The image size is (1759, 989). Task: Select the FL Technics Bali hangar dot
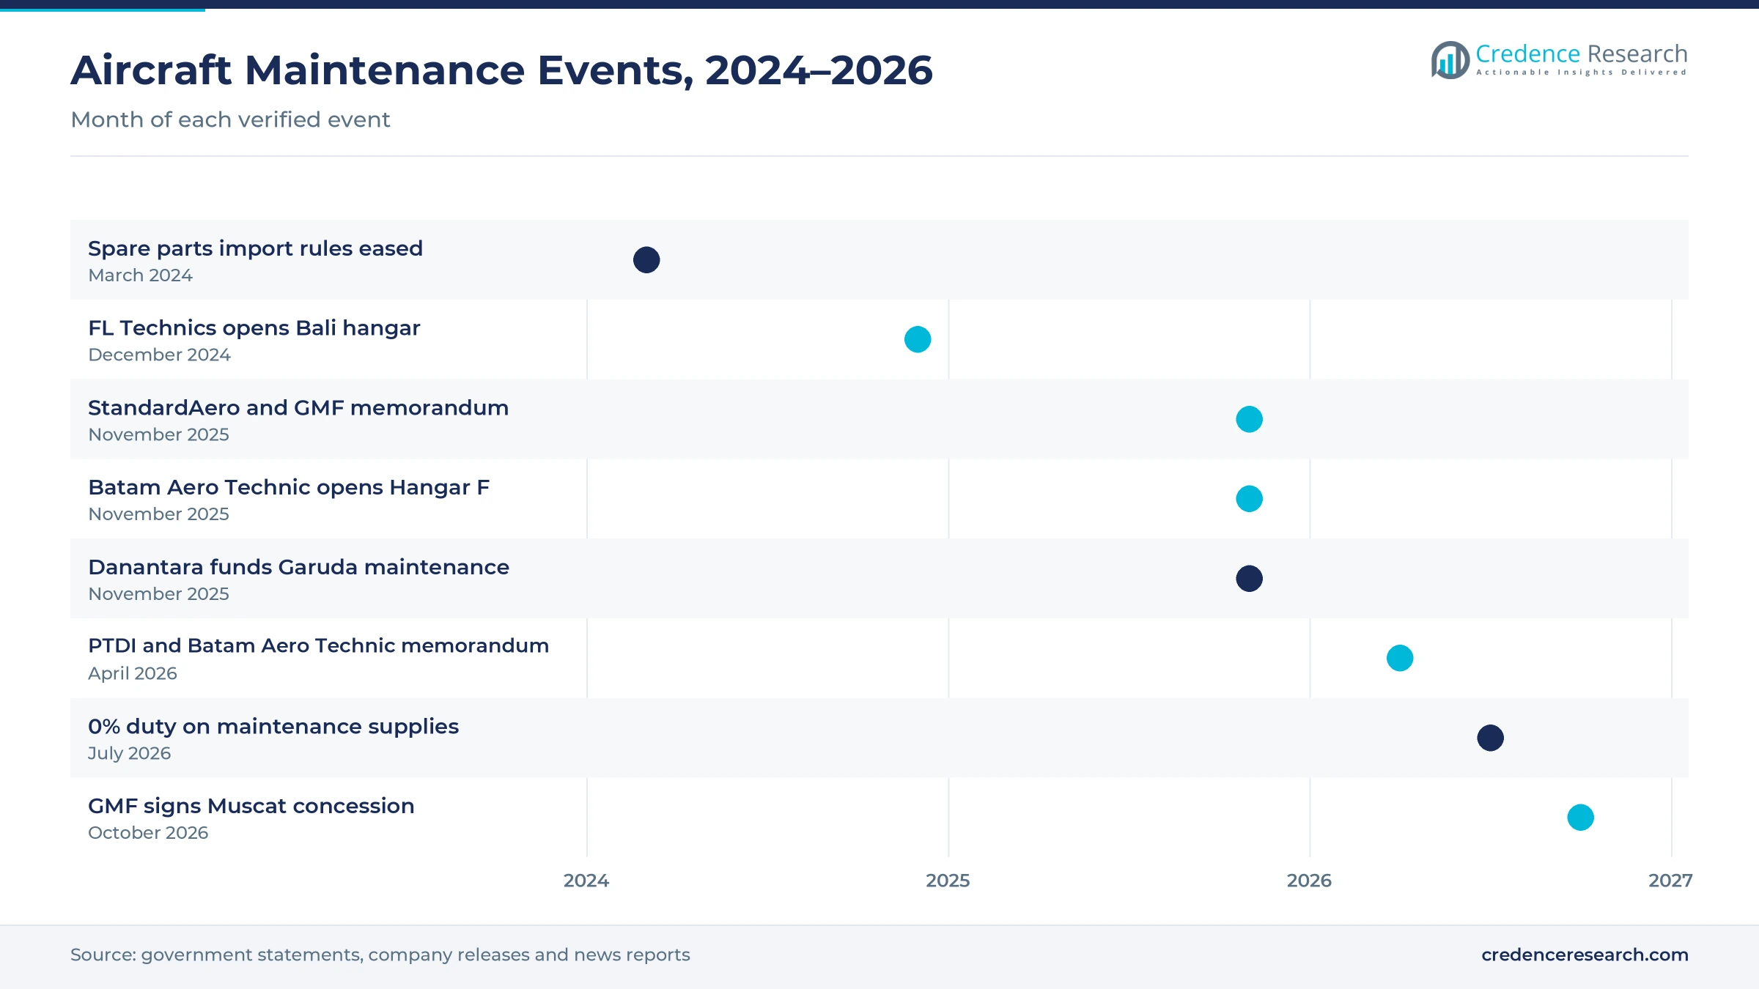(918, 339)
